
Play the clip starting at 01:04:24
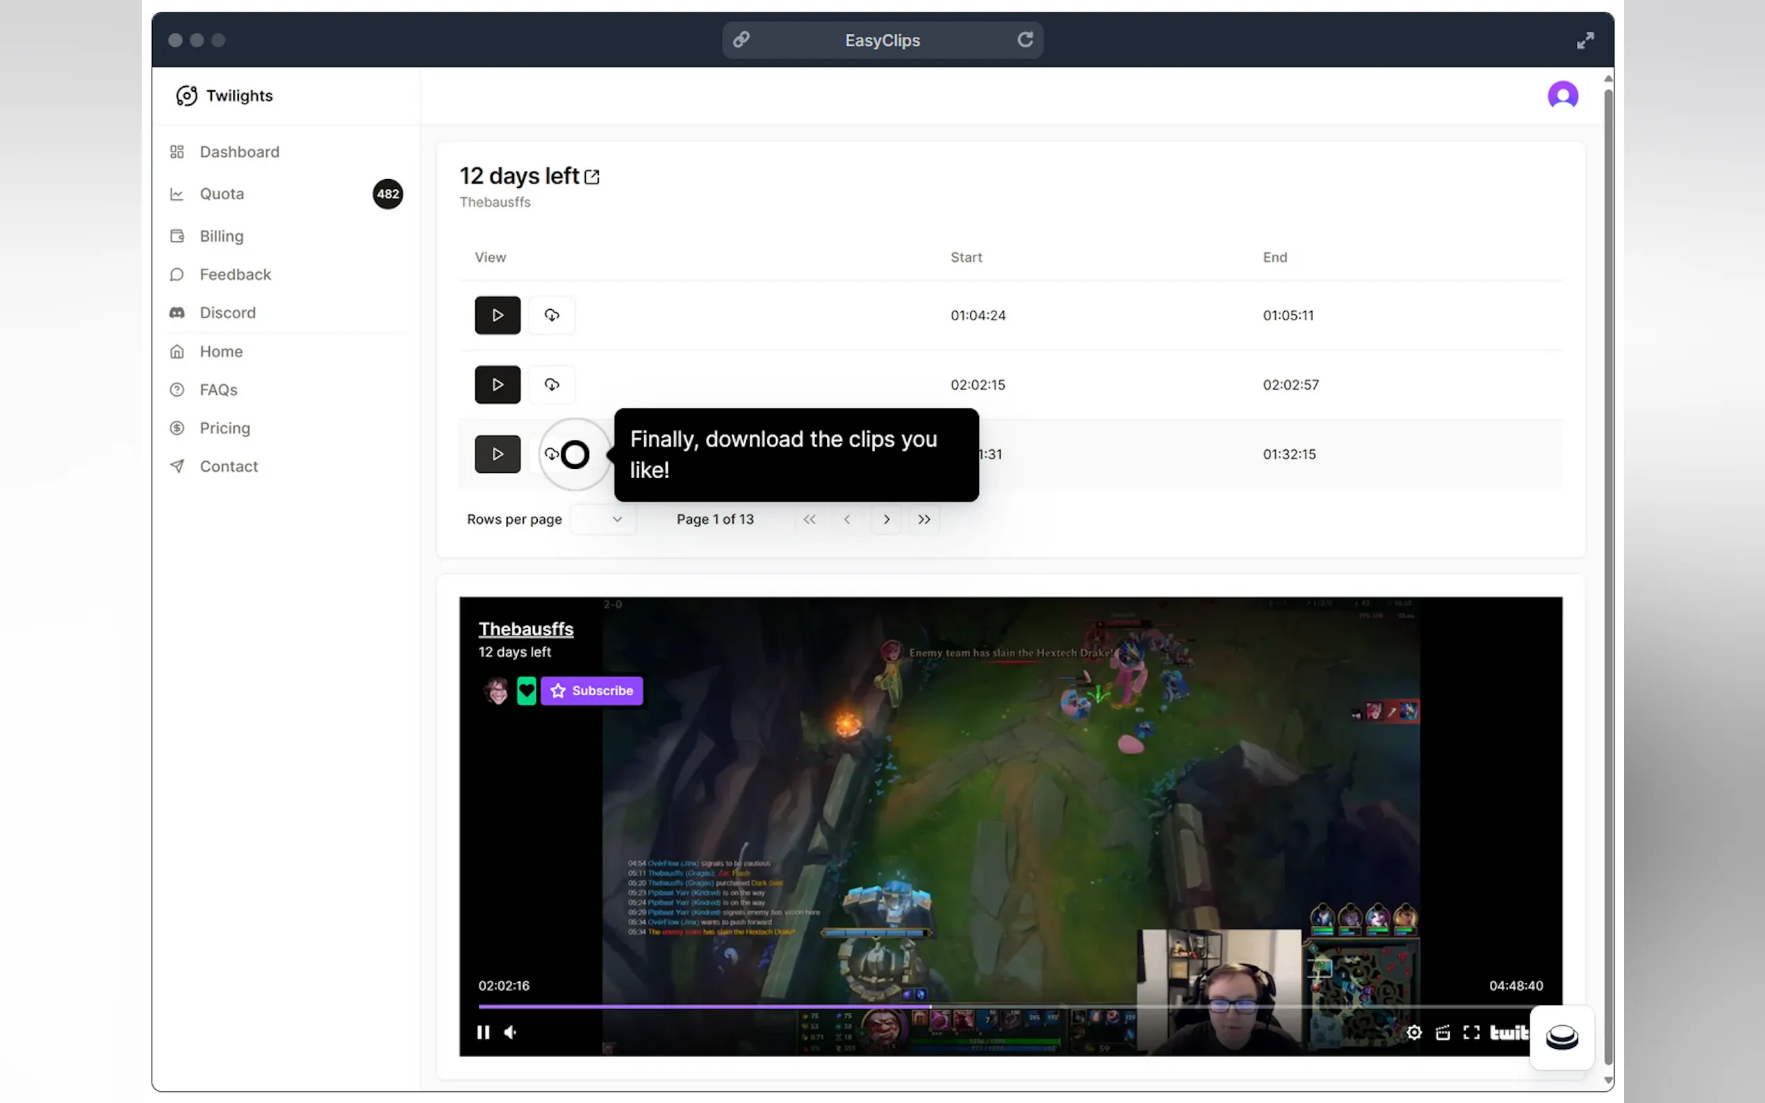pos(497,315)
